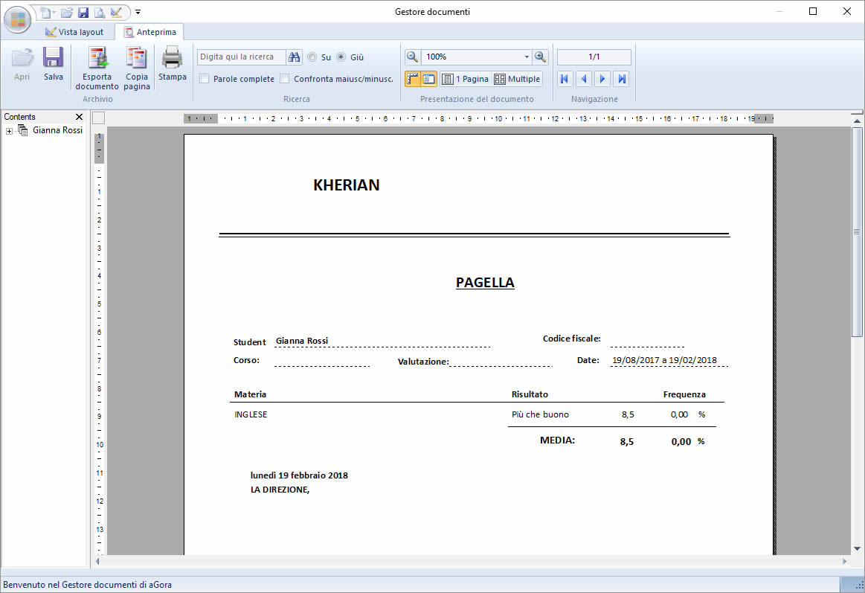Click the 1/1 page number field

[x=594, y=57]
